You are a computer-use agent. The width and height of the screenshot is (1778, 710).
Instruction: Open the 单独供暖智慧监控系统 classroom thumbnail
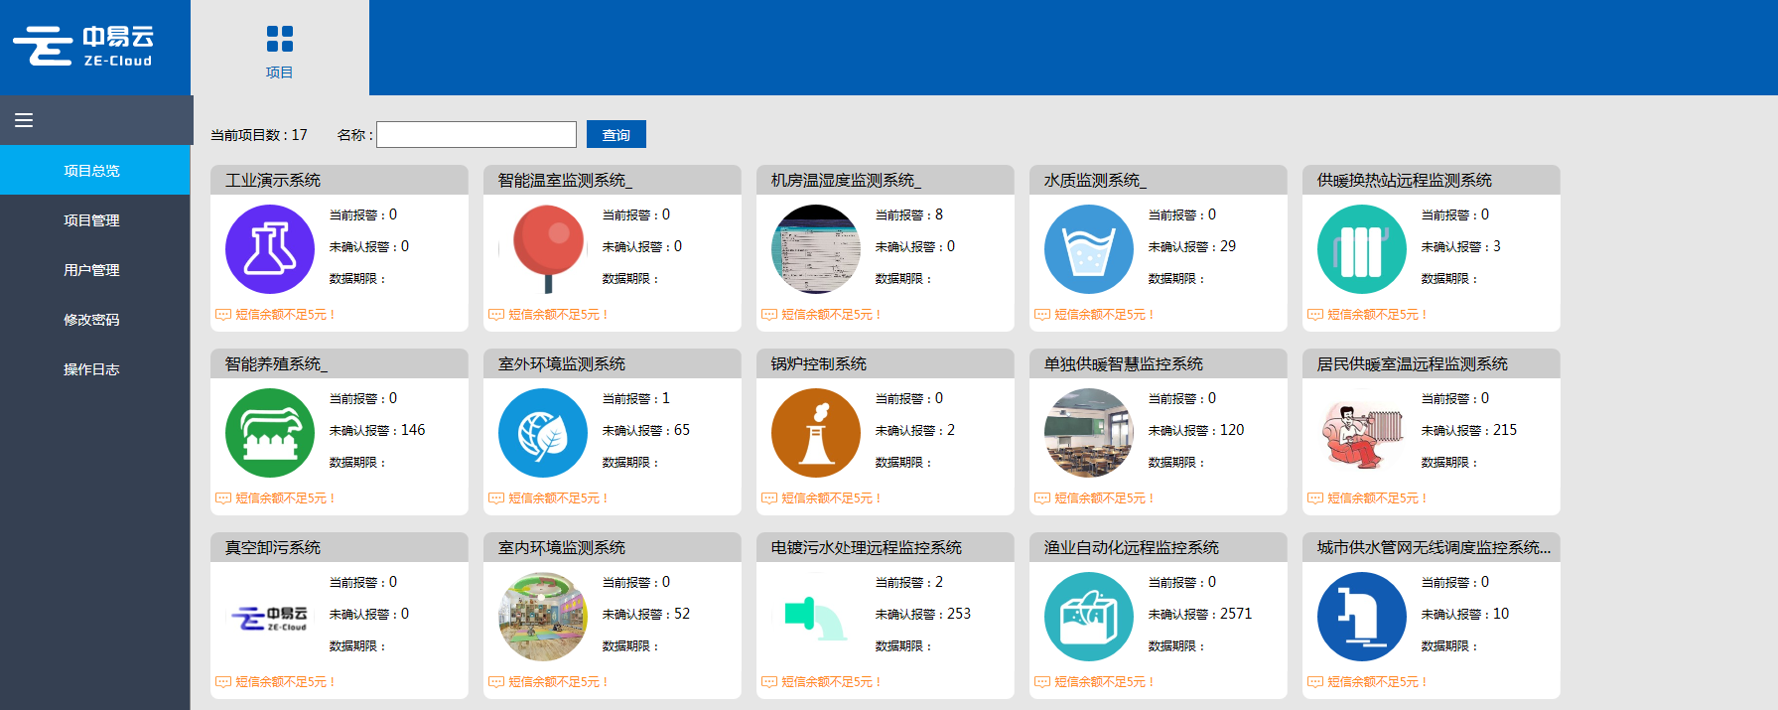pos(1088,433)
